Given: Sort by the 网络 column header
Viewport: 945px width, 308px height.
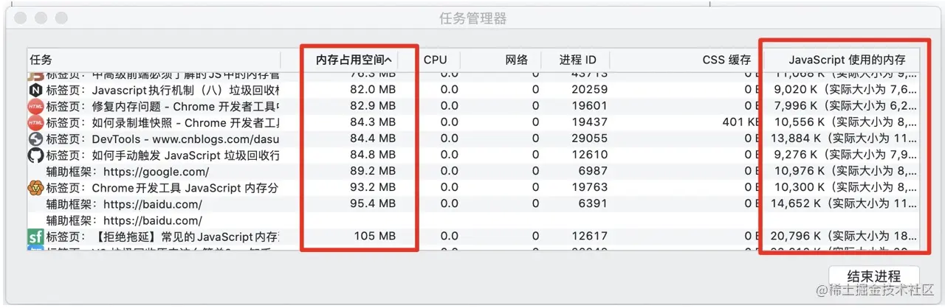Looking at the screenshot, I should coord(516,60).
